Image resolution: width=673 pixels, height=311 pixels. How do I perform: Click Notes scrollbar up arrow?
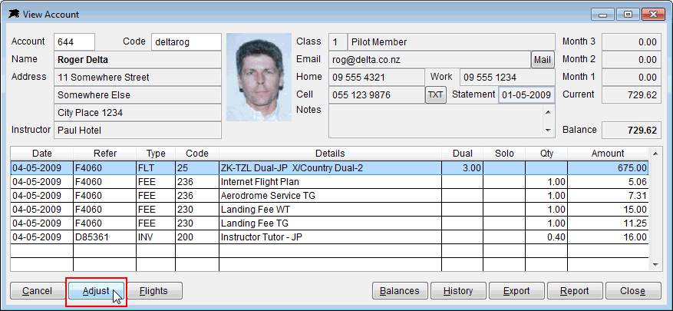pos(548,112)
